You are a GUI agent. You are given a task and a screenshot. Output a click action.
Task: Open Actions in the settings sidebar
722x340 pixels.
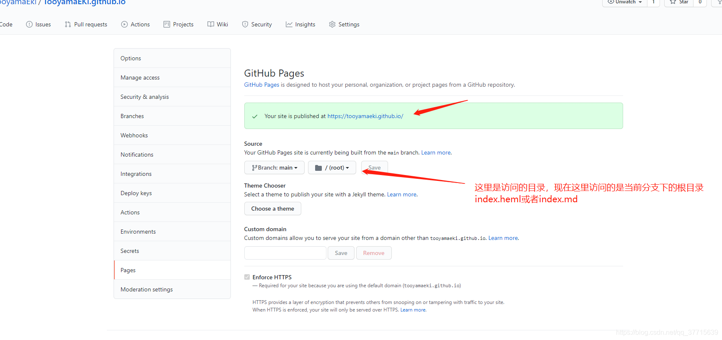[172, 212]
